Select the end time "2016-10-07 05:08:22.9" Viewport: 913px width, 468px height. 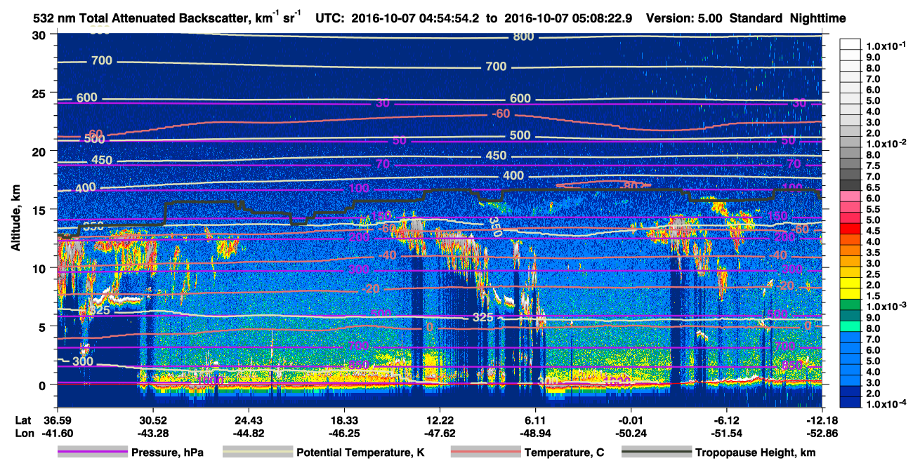click(x=569, y=18)
